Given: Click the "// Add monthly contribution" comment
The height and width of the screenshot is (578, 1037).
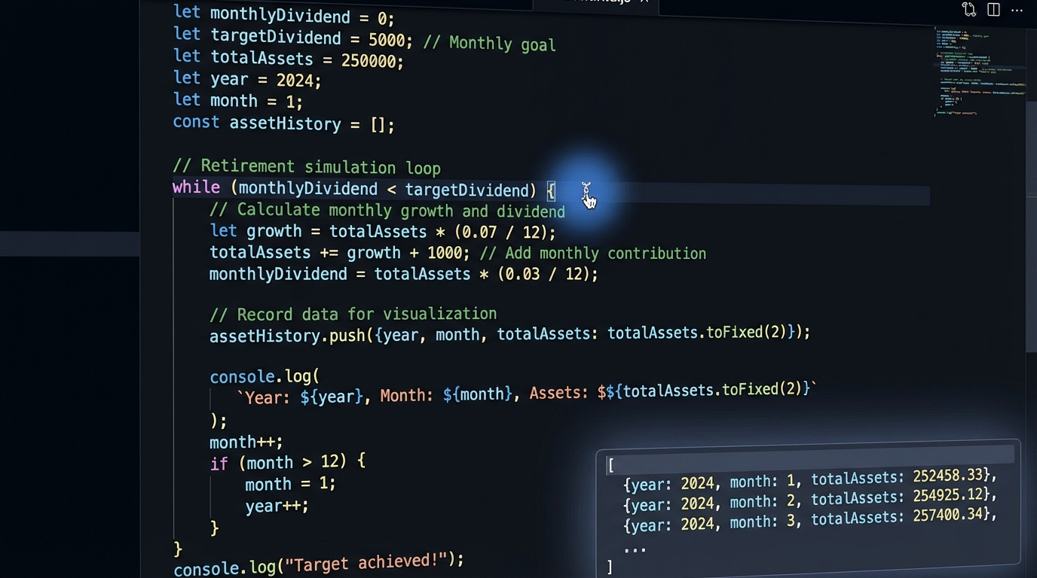Looking at the screenshot, I should (592, 254).
